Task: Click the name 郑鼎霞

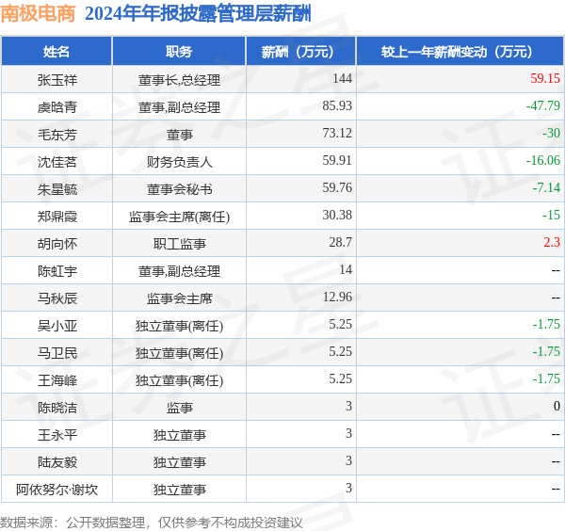Action: coord(57,217)
